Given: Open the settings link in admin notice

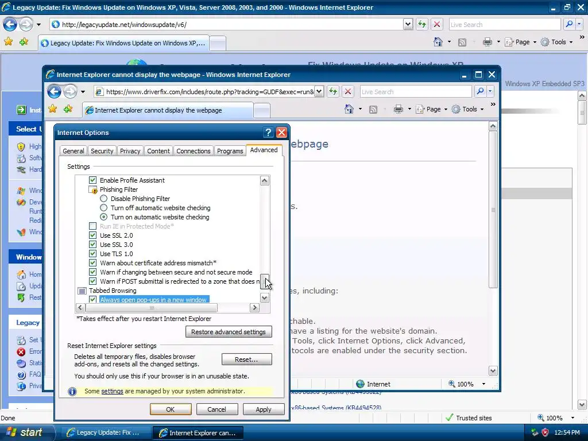Looking at the screenshot, I should [x=112, y=391].
